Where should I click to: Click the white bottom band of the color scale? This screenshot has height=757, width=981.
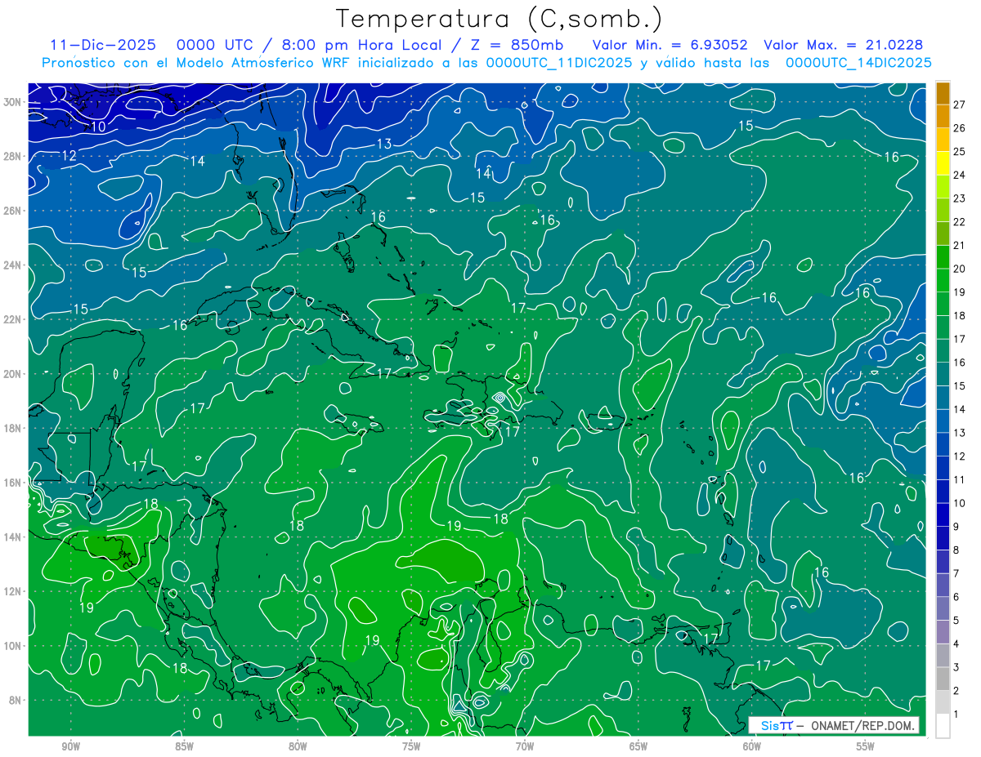tap(943, 726)
